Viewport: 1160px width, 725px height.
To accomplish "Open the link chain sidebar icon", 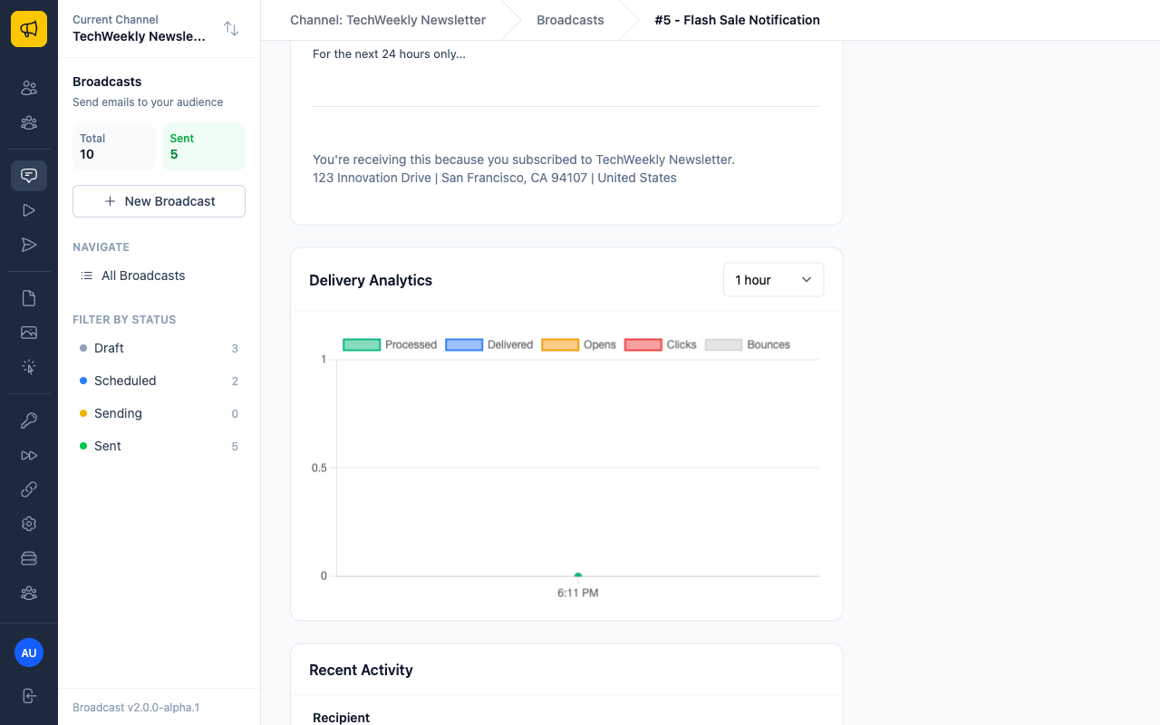I will tap(29, 489).
